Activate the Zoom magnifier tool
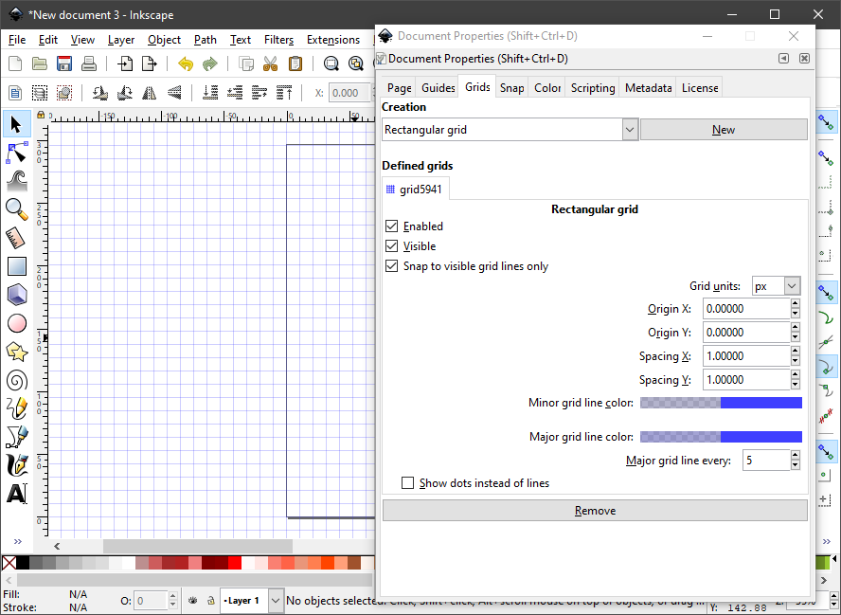841x615 pixels. point(16,208)
